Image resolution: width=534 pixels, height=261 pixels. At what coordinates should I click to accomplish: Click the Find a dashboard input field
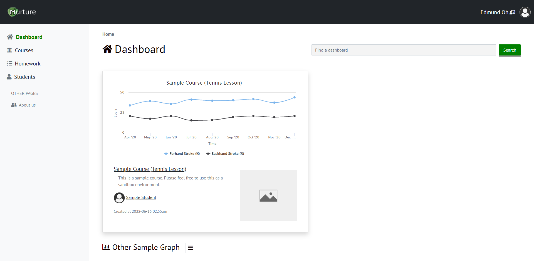point(403,50)
